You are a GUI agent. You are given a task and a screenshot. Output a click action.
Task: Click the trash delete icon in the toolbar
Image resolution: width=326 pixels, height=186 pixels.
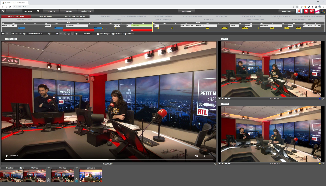tap(76, 34)
